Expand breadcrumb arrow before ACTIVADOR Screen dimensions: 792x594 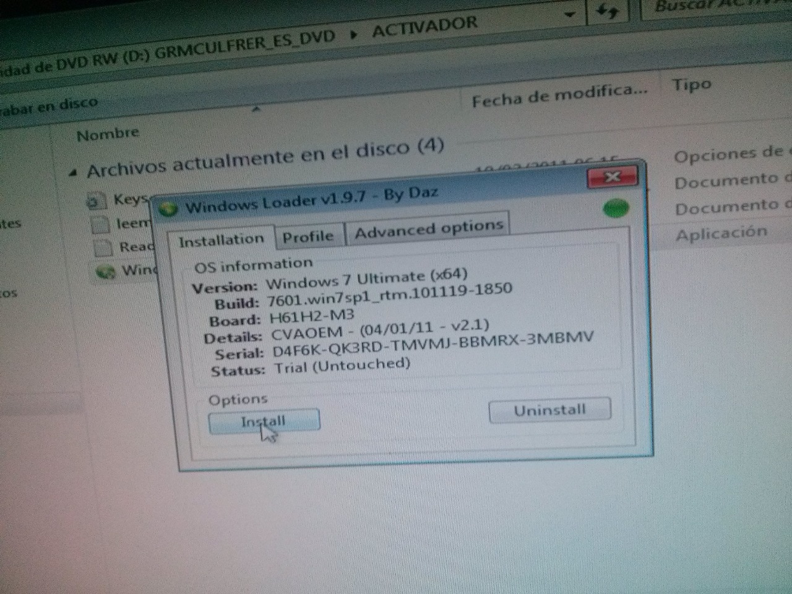(353, 34)
